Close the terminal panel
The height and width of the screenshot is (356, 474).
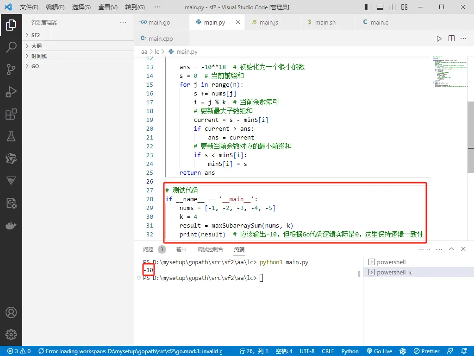click(463, 249)
